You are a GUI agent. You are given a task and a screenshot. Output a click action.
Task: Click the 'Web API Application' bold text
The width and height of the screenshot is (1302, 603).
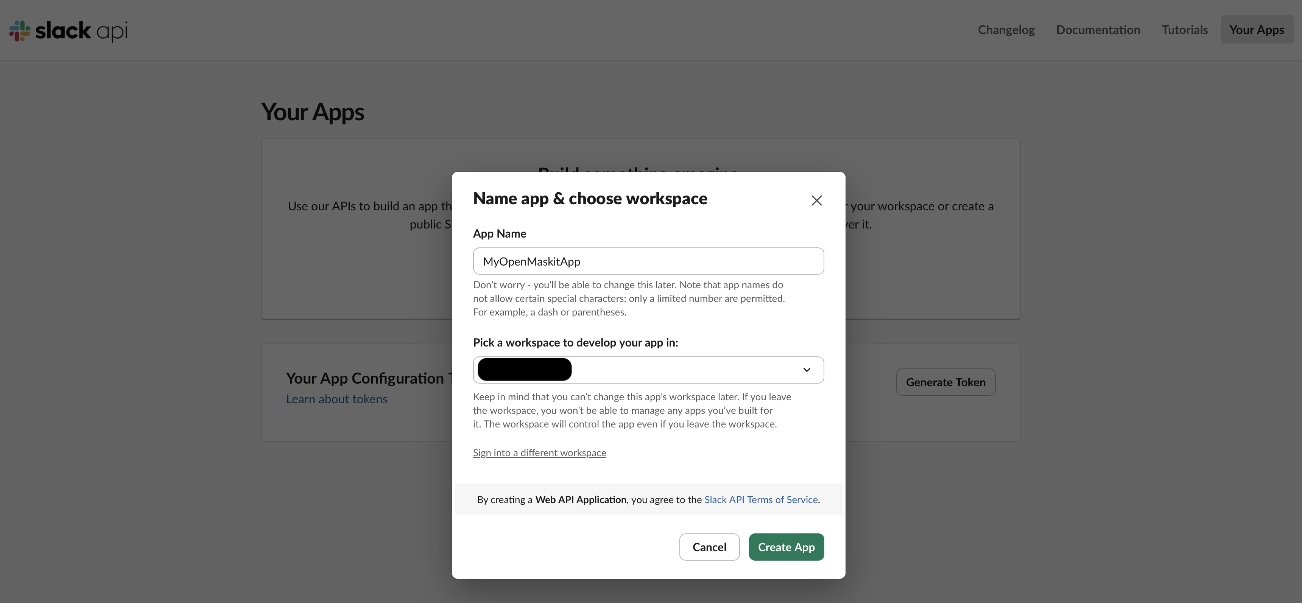581,499
